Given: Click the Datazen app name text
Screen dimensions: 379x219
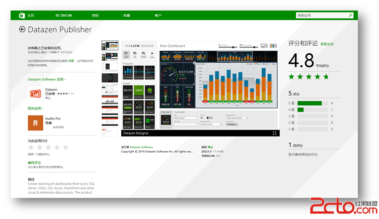Looking at the screenshot, I should click(51, 89).
